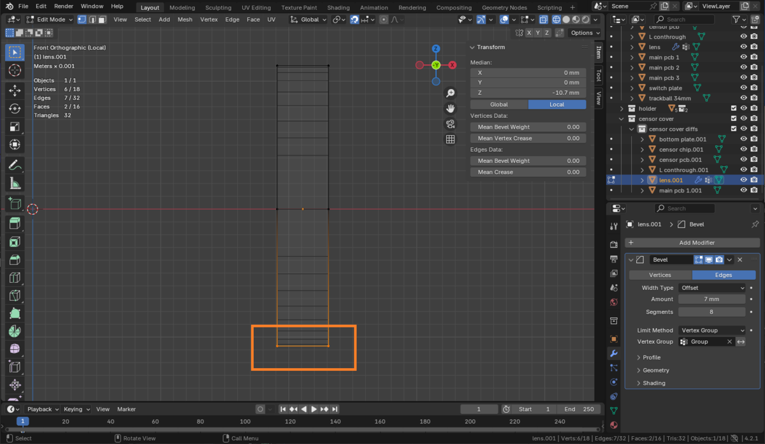
Task: Open the Global transform orientation dropdown
Action: [309, 19]
